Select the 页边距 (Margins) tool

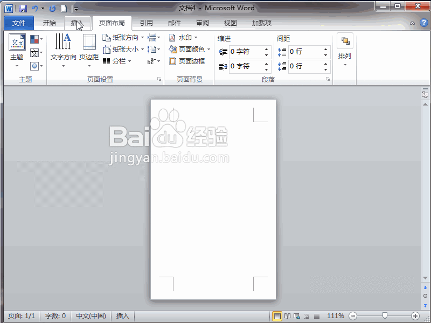tap(89, 48)
